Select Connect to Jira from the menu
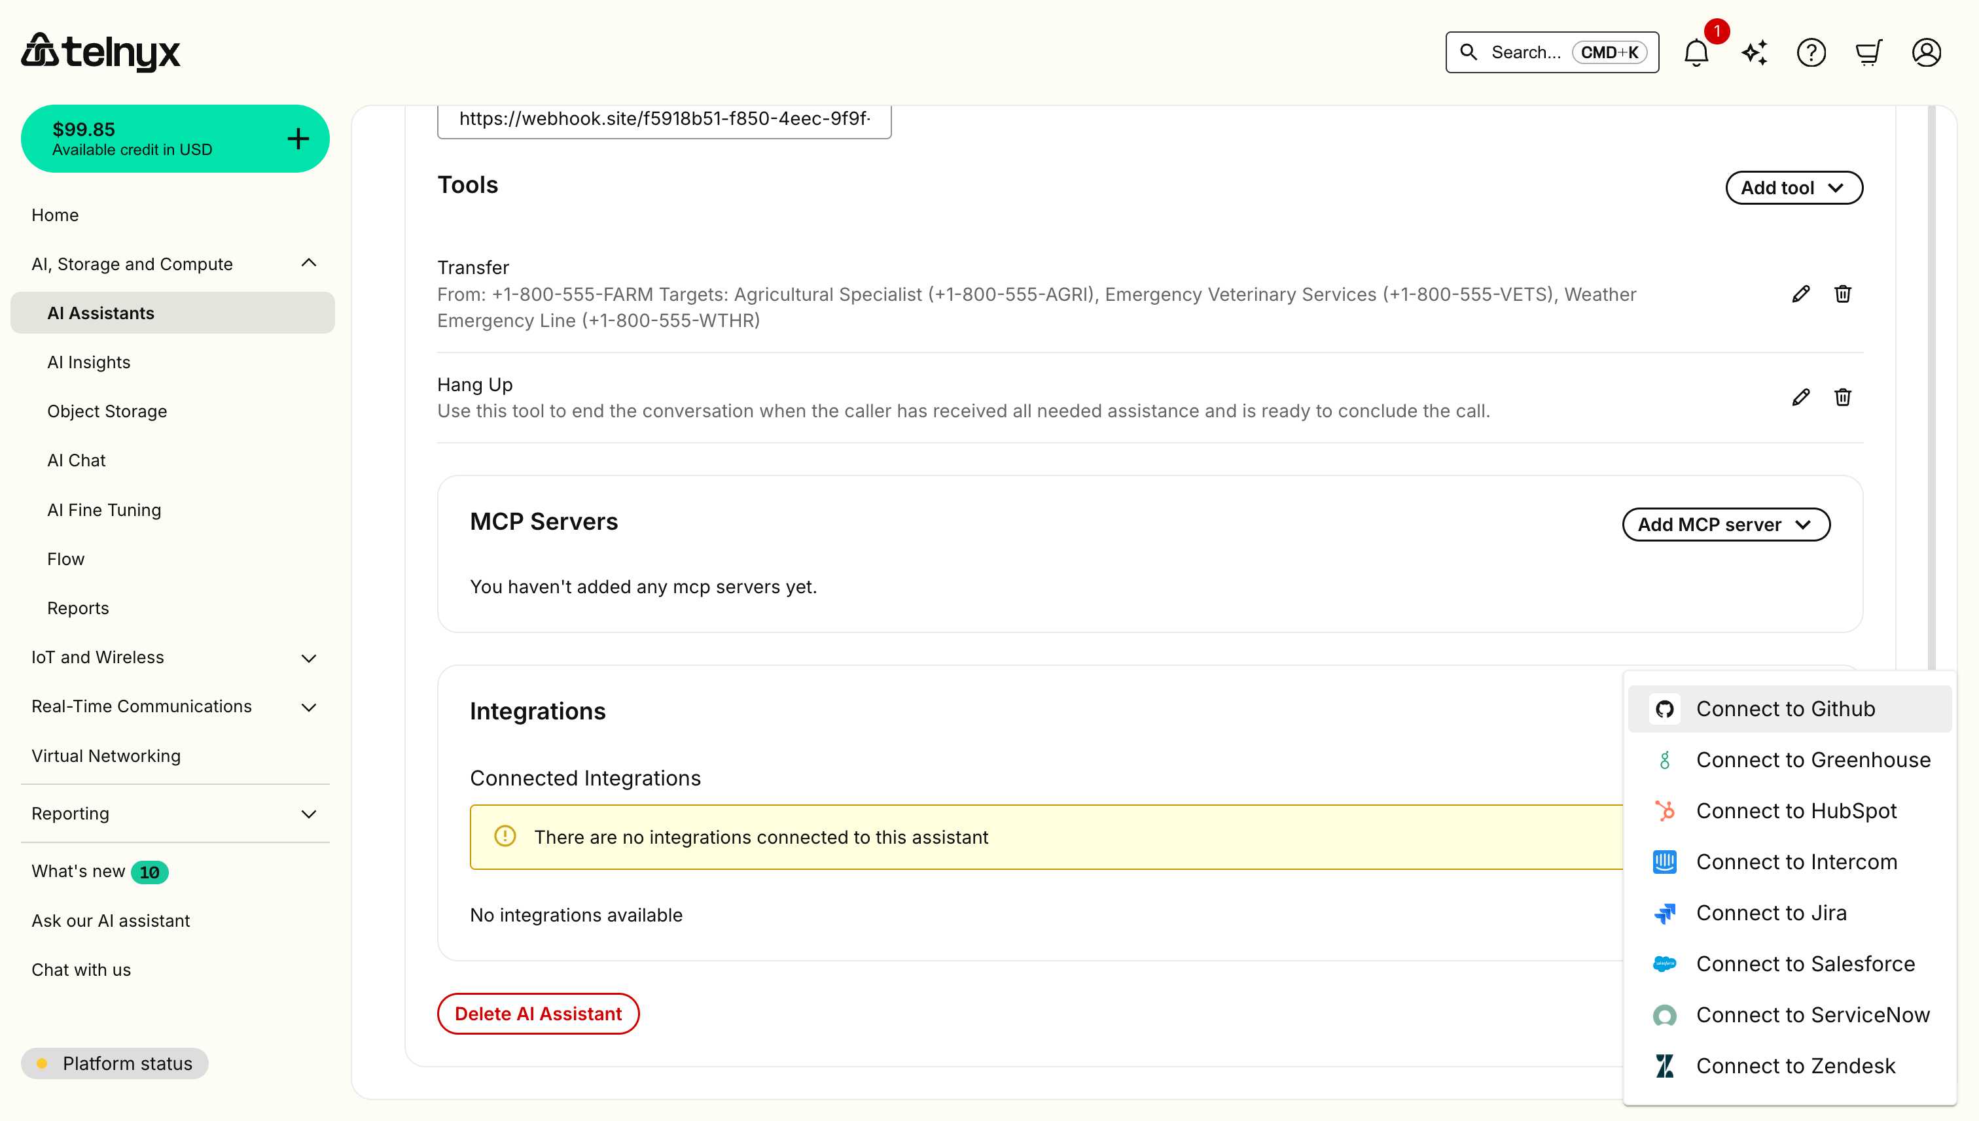The height and width of the screenshot is (1121, 1979). pos(1771,912)
